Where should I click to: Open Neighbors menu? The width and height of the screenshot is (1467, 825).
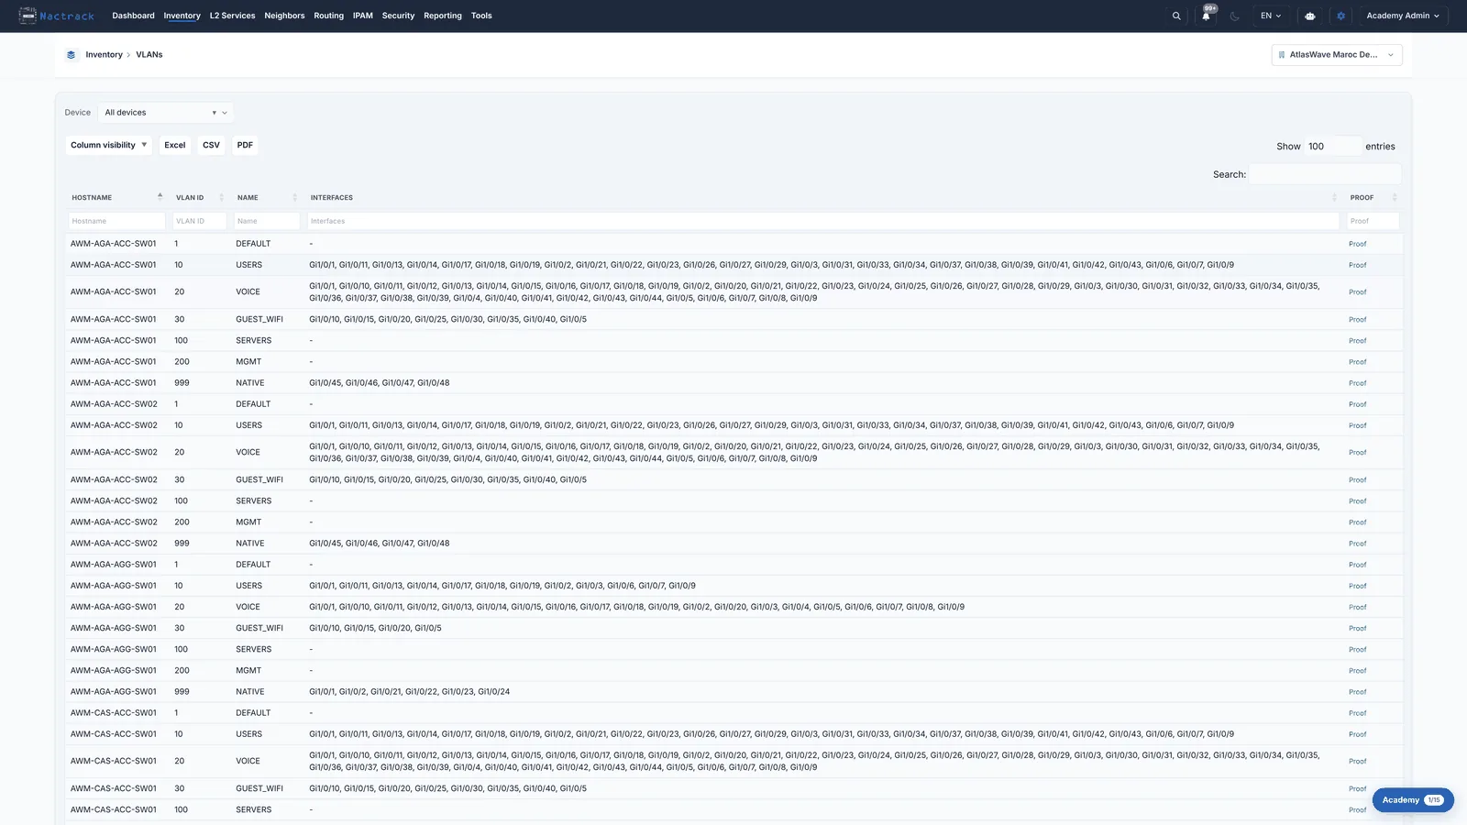[x=284, y=16]
